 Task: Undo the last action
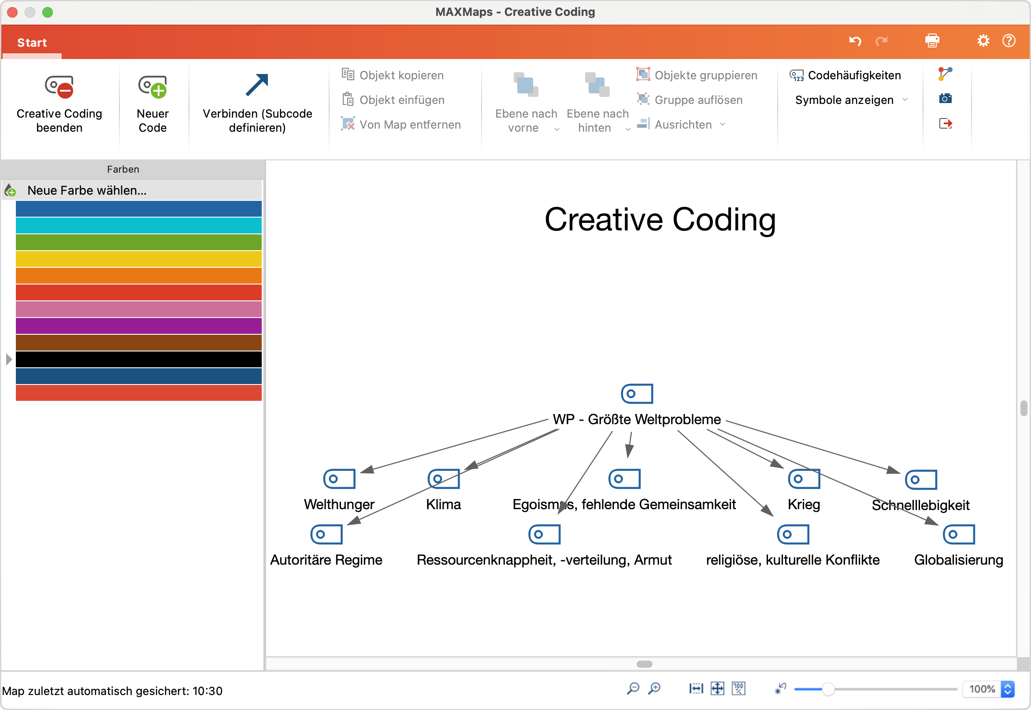point(855,41)
